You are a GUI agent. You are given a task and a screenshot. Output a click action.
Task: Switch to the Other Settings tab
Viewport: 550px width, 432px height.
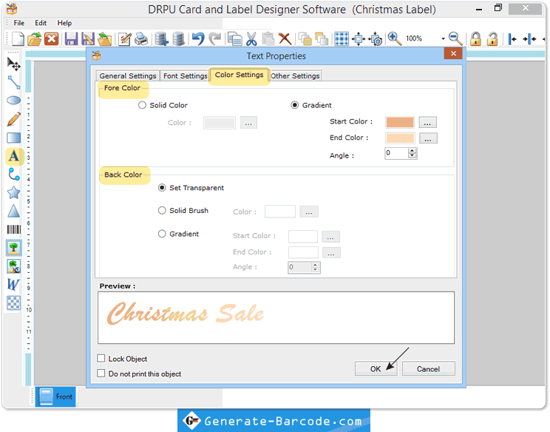point(295,75)
